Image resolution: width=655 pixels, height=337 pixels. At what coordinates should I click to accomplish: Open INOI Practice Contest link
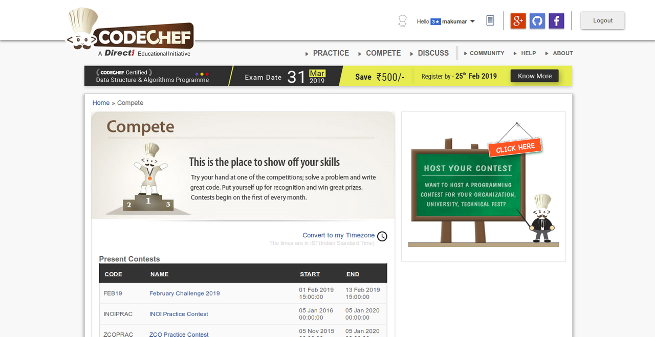(x=179, y=314)
